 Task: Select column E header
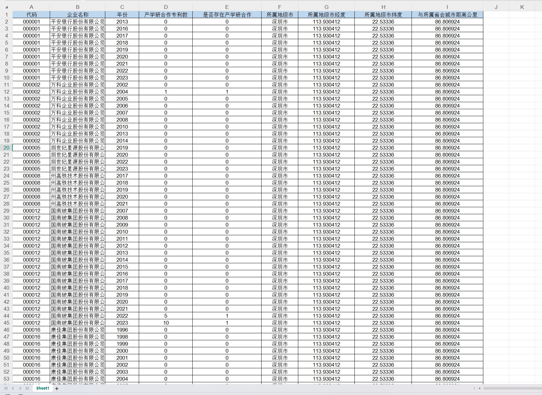(x=227, y=7)
